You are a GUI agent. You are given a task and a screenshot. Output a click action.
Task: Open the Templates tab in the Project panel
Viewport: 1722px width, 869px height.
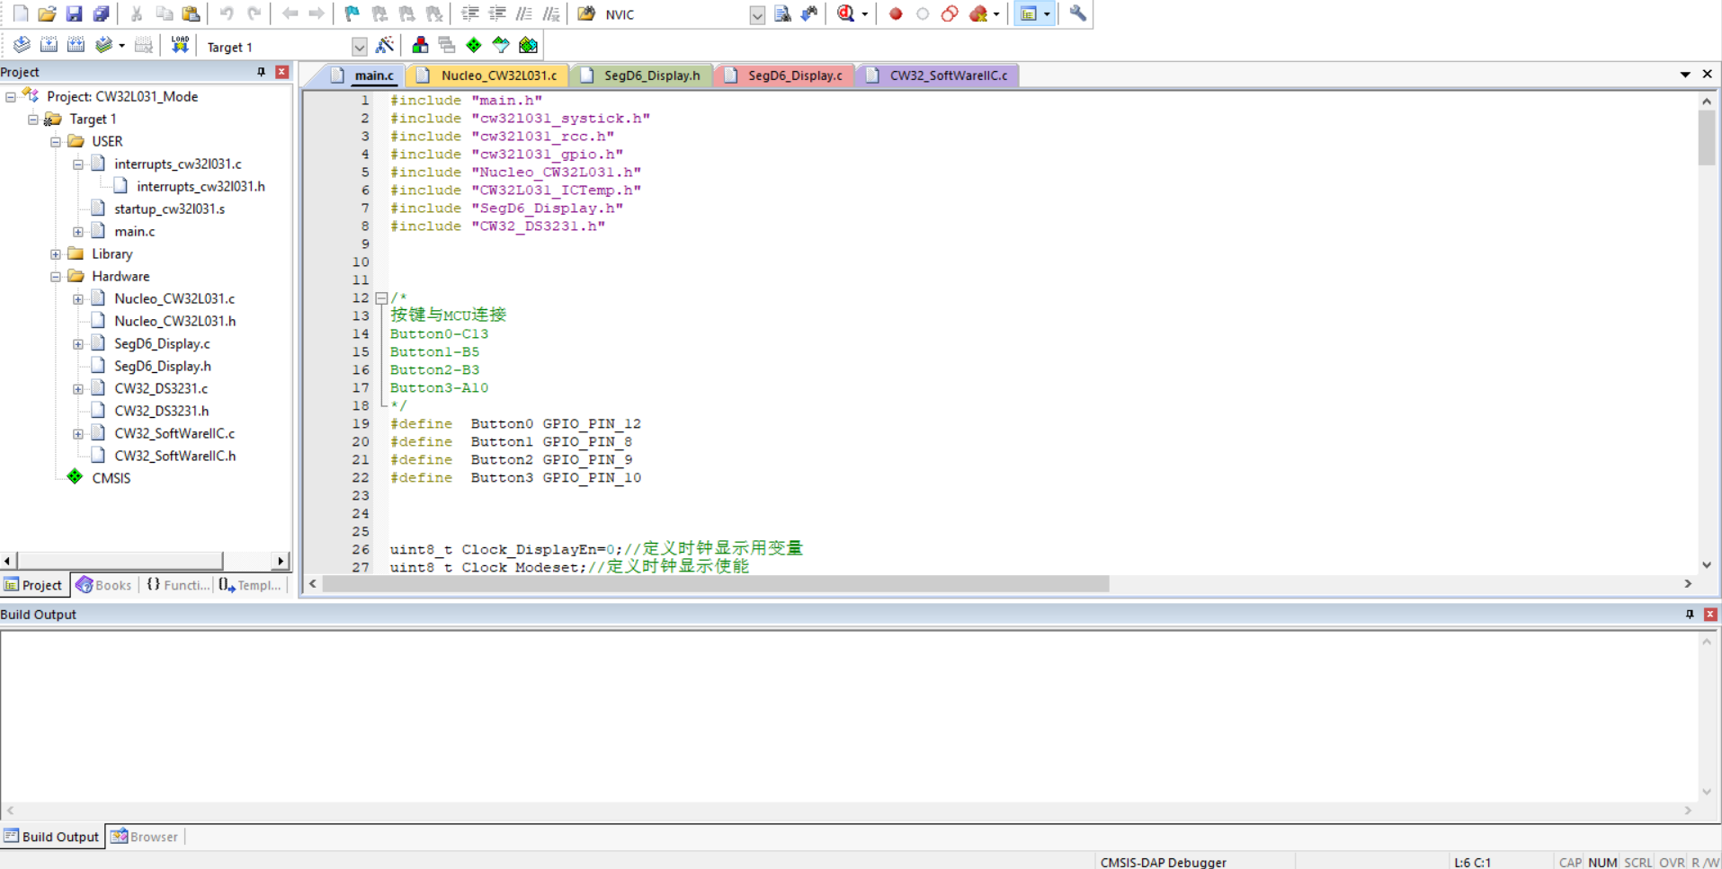250,585
